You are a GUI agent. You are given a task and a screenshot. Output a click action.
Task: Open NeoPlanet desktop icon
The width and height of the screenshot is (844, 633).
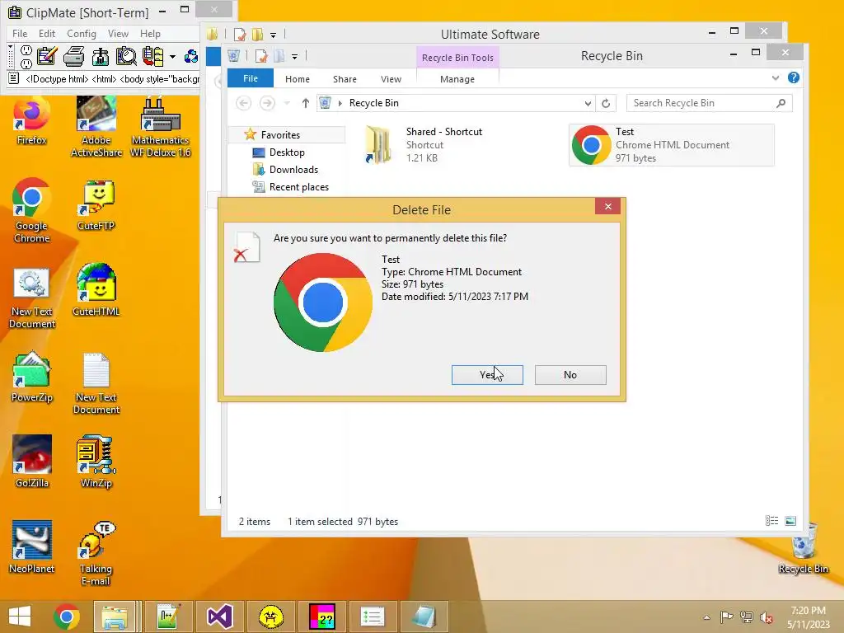[x=31, y=547]
